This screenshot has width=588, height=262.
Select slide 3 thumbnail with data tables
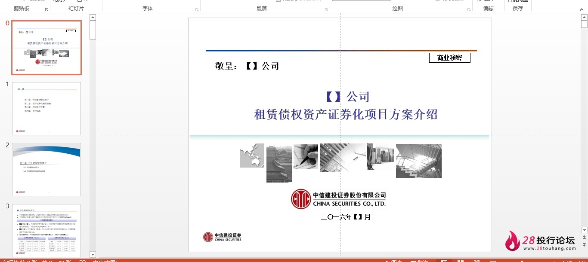[46, 231]
